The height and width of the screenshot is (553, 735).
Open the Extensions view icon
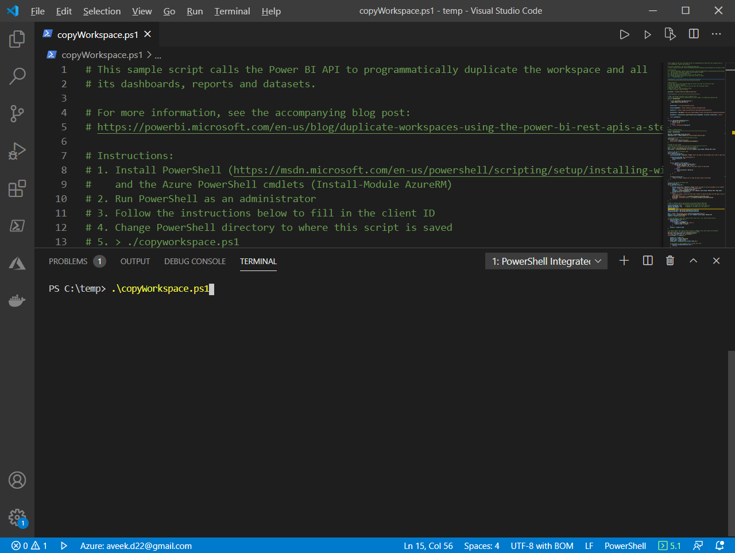tap(17, 188)
